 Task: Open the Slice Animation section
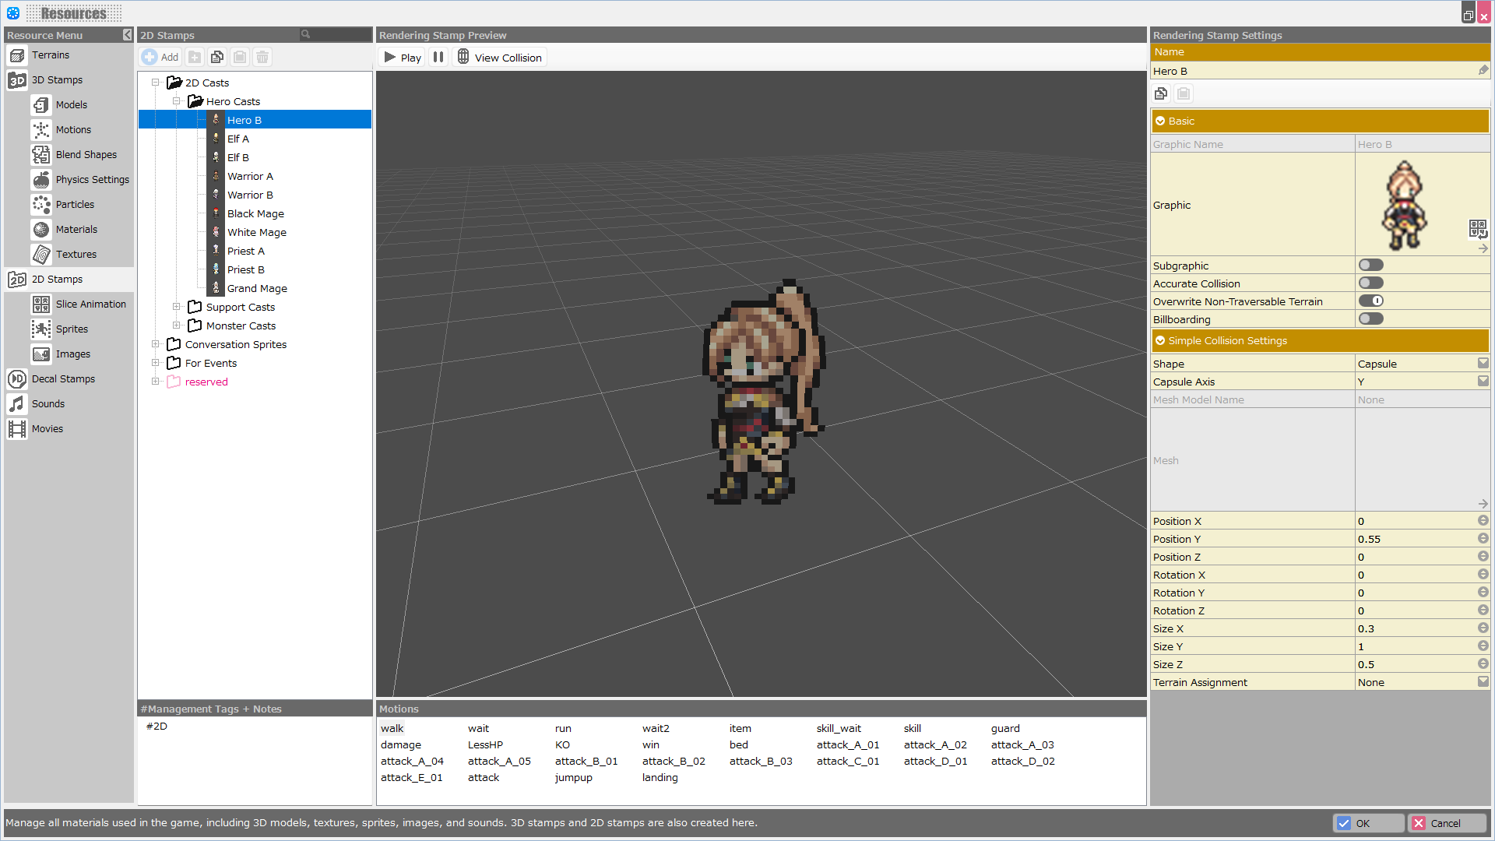[90, 304]
